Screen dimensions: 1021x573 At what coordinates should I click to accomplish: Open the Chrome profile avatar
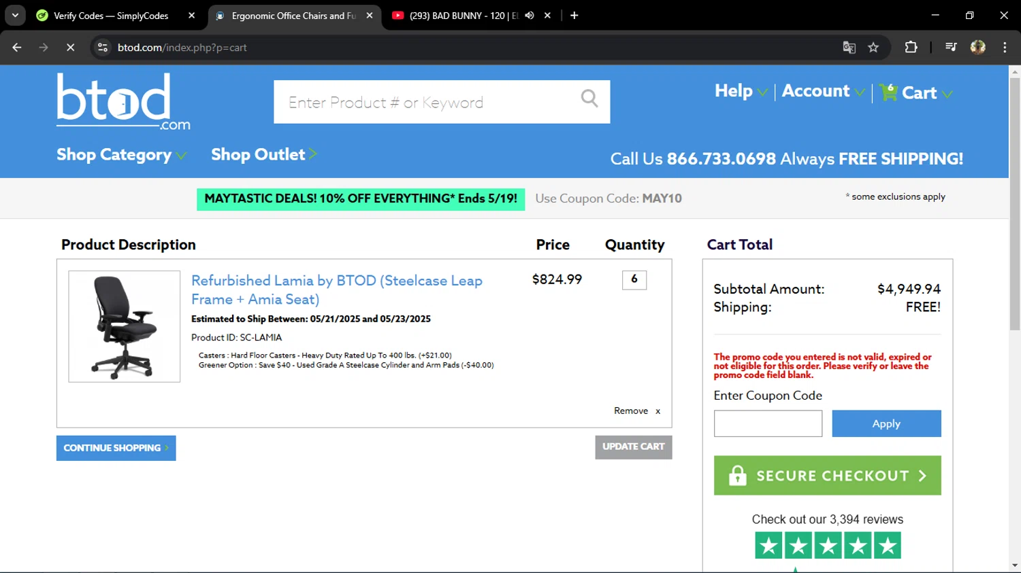point(978,48)
